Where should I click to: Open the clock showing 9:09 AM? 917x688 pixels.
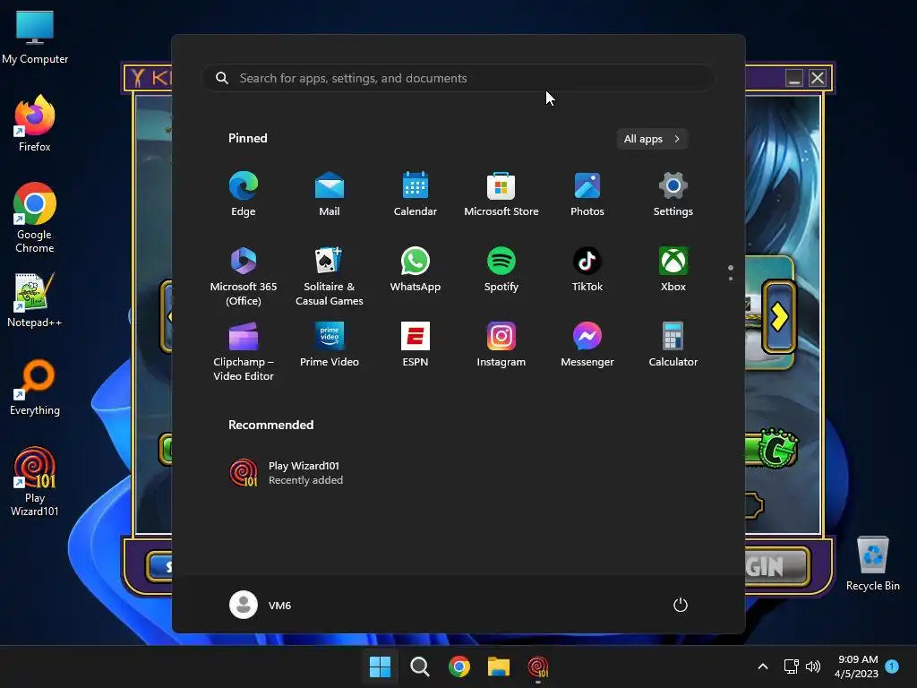point(856,666)
